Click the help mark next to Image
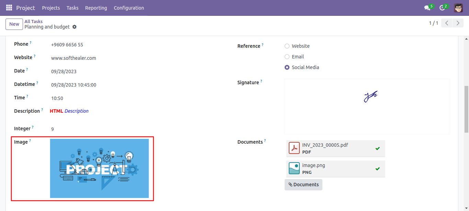Screen dimensions: 469x211 (30, 141)
